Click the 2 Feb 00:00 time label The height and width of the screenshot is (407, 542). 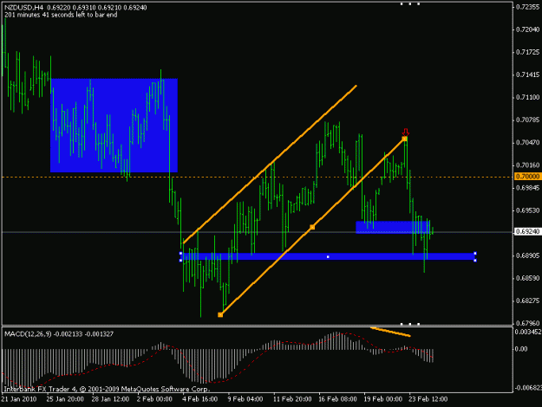154,399
